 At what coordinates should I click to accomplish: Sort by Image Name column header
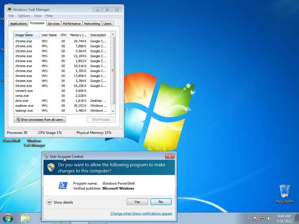tap(27, 35)
